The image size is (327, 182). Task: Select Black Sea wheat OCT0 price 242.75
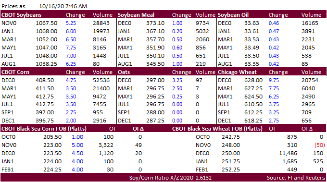click(231, 137)
